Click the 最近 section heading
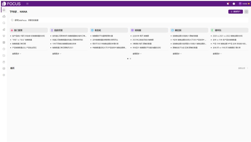The height and width of the screenshot is (142, 251). point(12,68)
